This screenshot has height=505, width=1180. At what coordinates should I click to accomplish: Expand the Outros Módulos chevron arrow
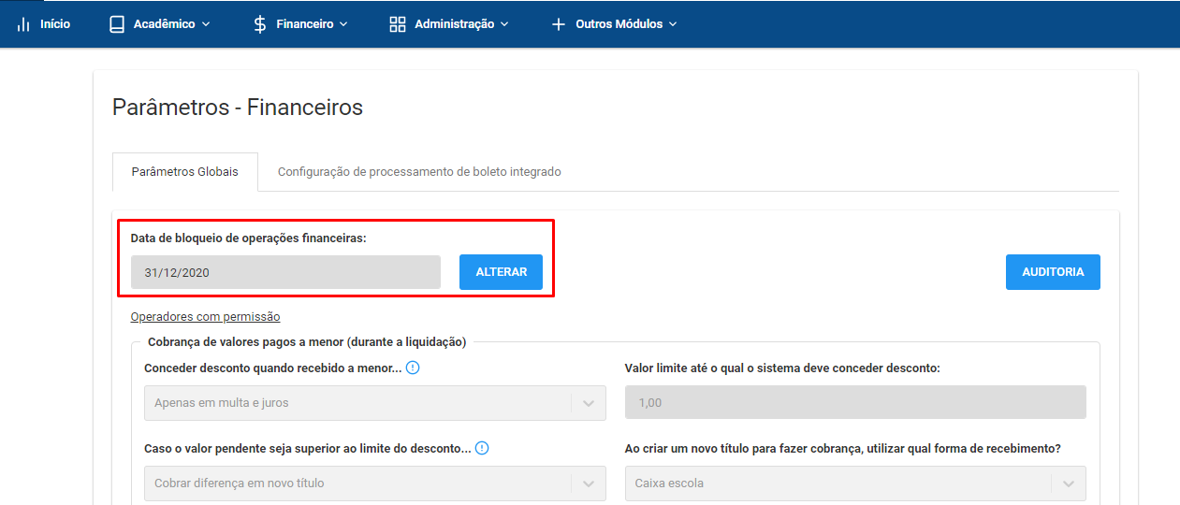pyautogui.click(x=672, y=24)
